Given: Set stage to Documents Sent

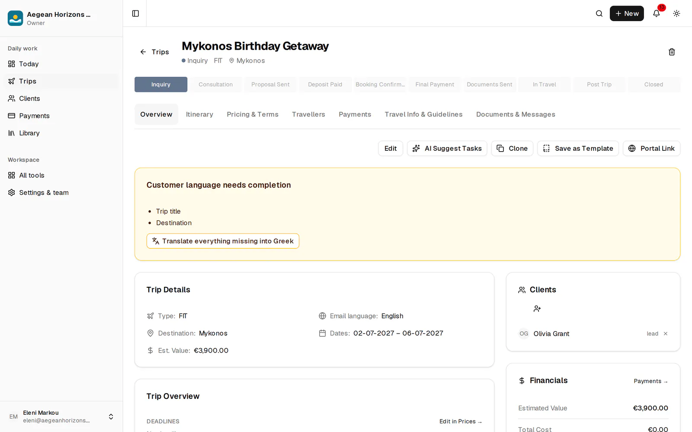Looking at the screenshot, I should pos(490,85).
